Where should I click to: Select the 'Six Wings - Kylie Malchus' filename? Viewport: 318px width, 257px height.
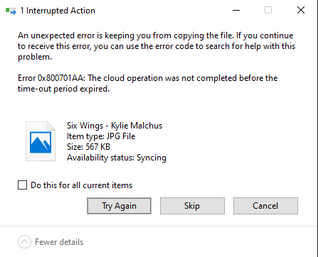[115, 126]
